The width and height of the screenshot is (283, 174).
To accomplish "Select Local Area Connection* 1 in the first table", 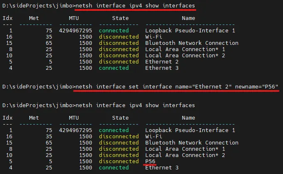I will click(x=185, y=49).
